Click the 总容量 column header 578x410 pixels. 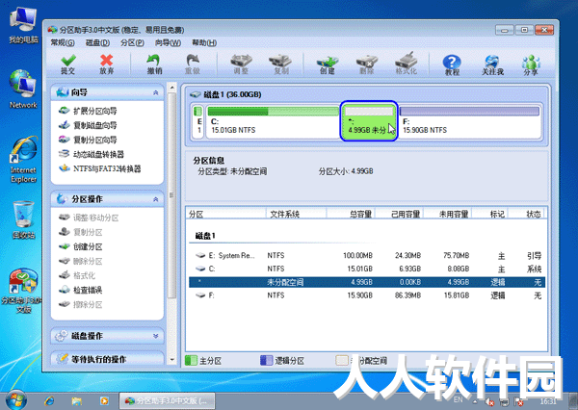(x=351, y=214)
